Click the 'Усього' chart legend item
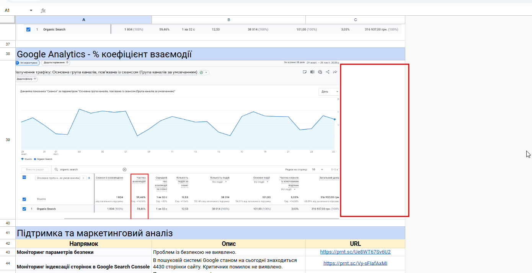532x273 pixels. click(26, 159)
